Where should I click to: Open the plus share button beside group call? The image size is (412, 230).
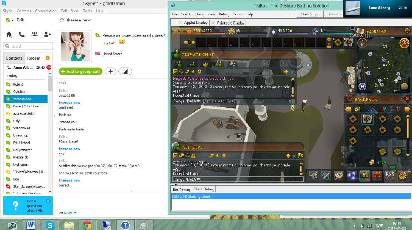pyautogui.click(x=111, y=71)
